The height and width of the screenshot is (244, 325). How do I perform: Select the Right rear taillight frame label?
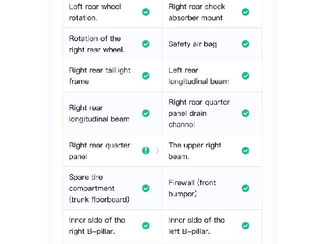click(x=100, y=76)
